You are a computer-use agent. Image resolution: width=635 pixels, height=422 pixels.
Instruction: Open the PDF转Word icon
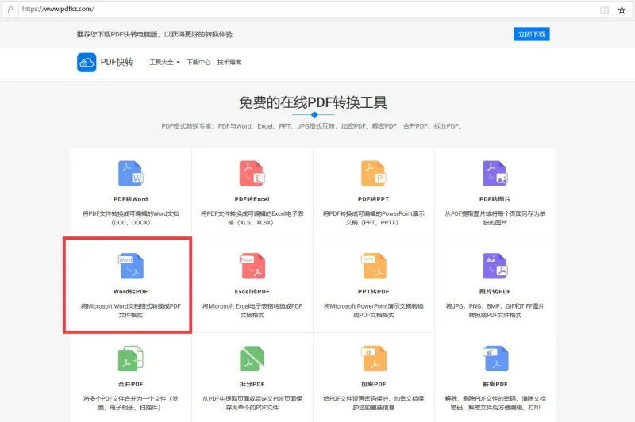tap(131, 173)
